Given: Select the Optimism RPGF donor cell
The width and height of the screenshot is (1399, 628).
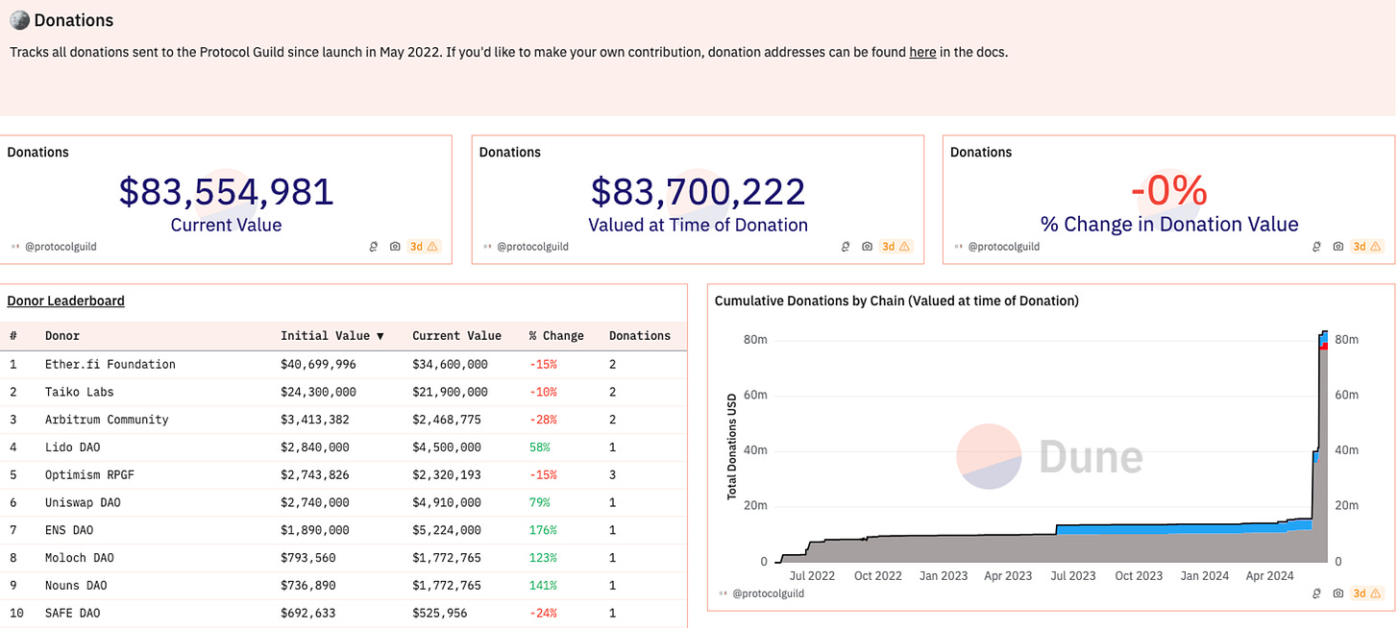Looking at the screenshot, I should 87,474.
